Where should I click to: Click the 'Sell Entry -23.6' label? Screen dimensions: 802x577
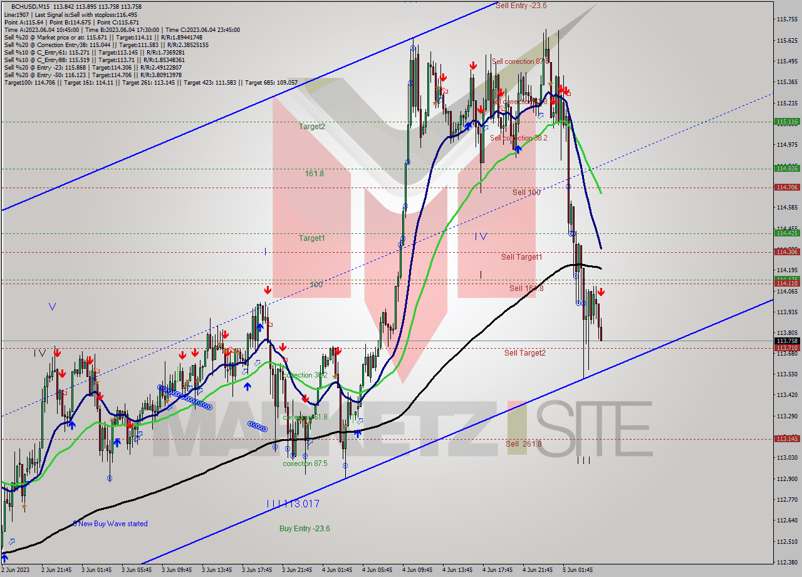(x=521, y=6)
